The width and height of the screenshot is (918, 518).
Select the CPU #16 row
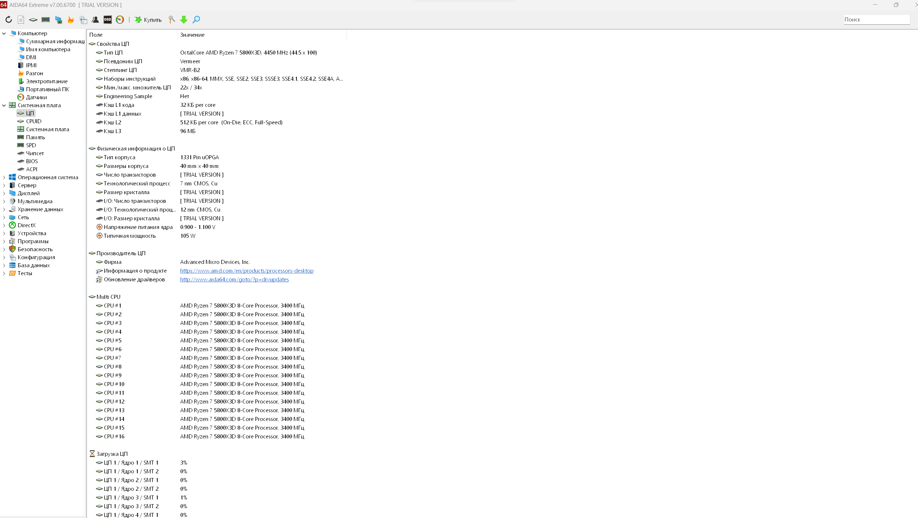pyautogui.click(x=217, y=436)
